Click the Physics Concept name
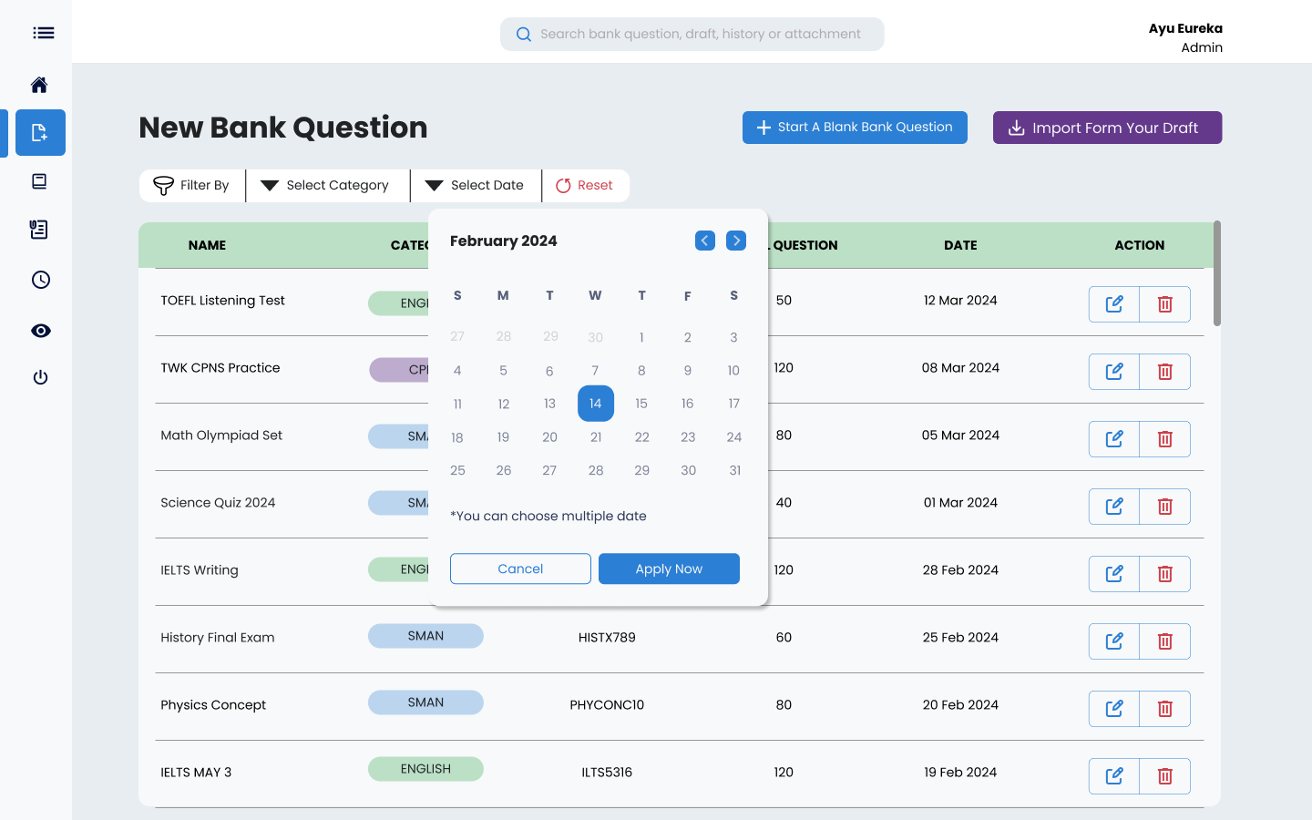 (x=213, y=705)
